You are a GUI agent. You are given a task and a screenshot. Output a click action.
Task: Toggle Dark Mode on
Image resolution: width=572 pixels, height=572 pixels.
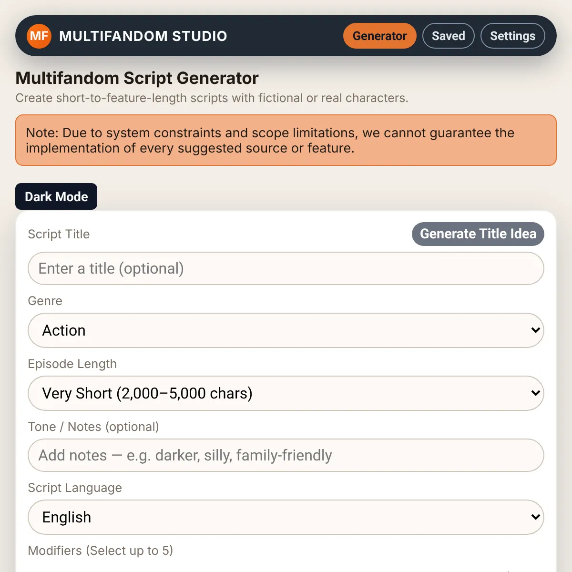coord(56,196)
